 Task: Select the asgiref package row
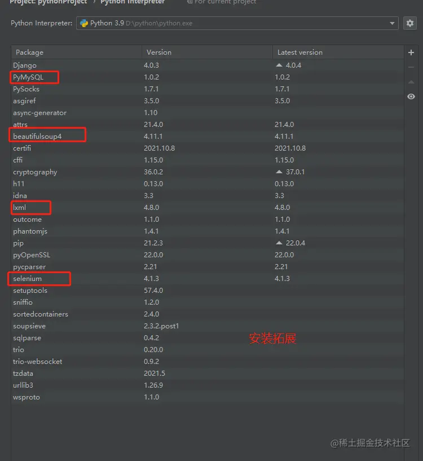tap(207, 101)
